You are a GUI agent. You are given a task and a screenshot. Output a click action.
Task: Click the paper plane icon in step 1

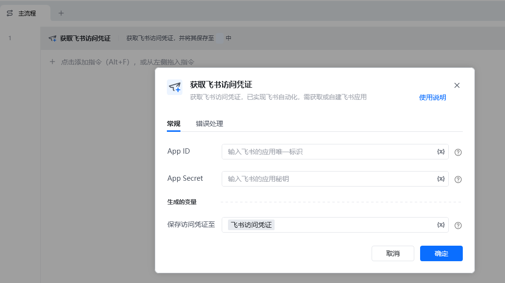click(x=52, y=39)
